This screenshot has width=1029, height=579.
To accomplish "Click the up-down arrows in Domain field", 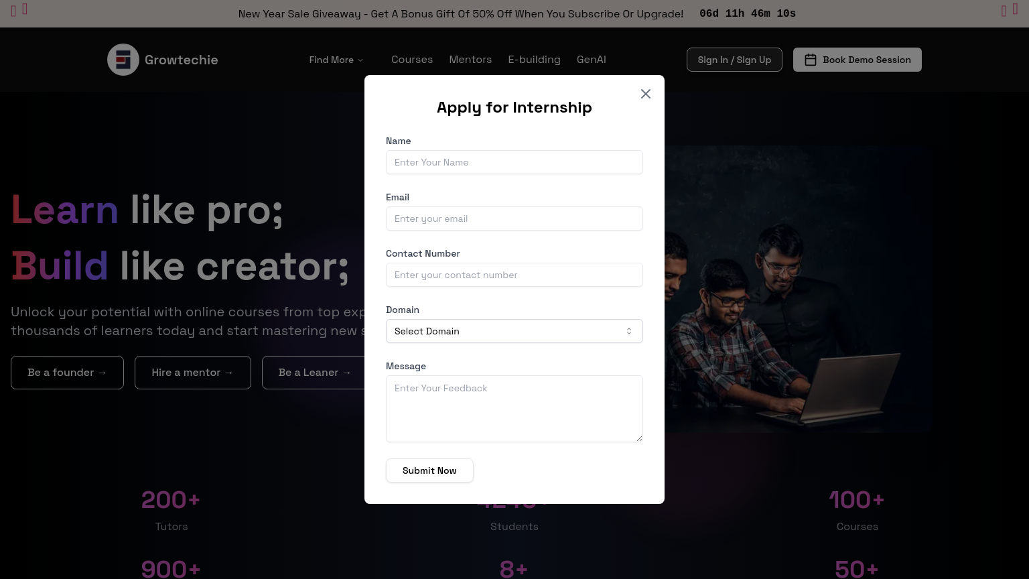I will point(629,331).
